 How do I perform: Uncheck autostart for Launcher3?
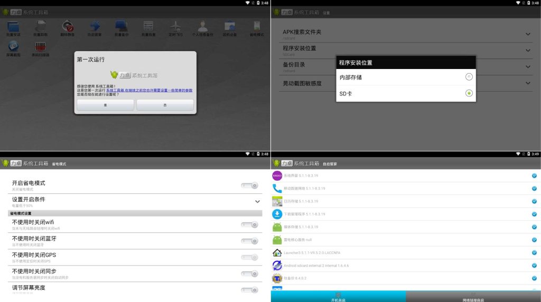tap(534, 253)
